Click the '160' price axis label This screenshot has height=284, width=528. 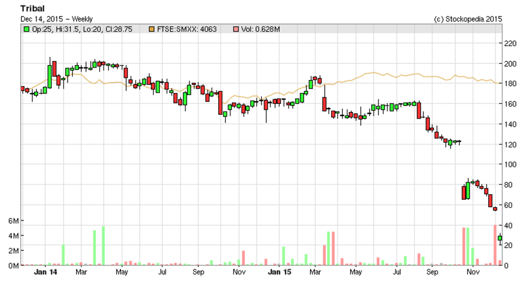[510, 104]
